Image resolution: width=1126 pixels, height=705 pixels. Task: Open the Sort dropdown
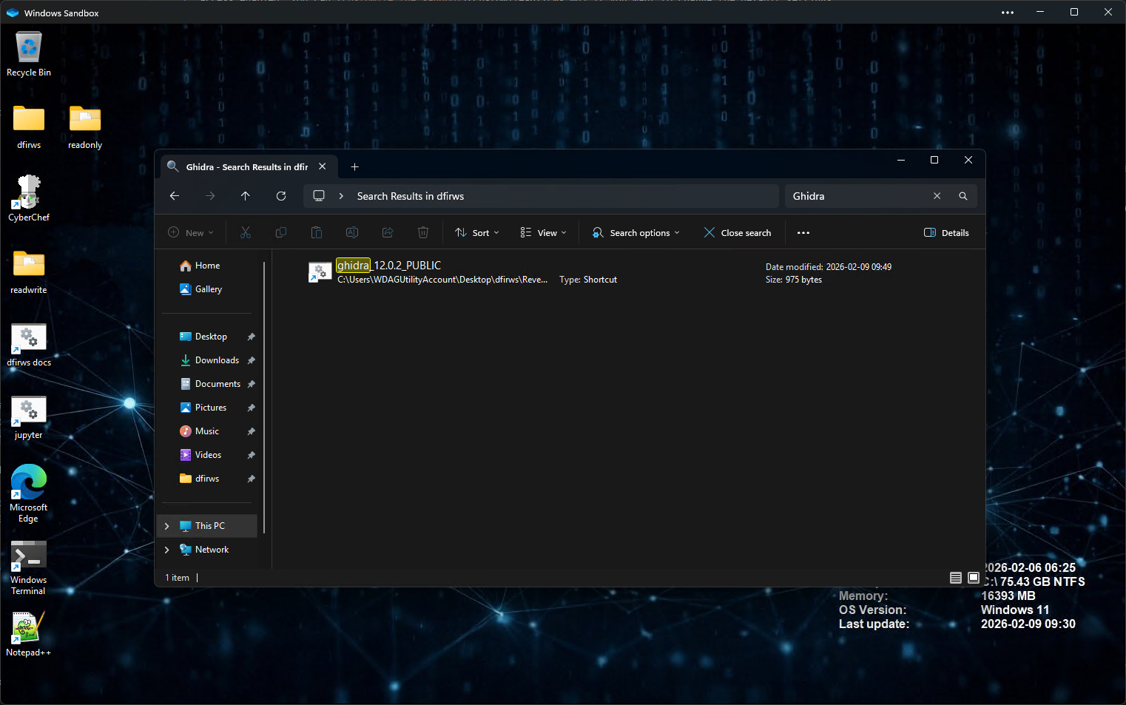pyautogui.click(x=477, y=233)
